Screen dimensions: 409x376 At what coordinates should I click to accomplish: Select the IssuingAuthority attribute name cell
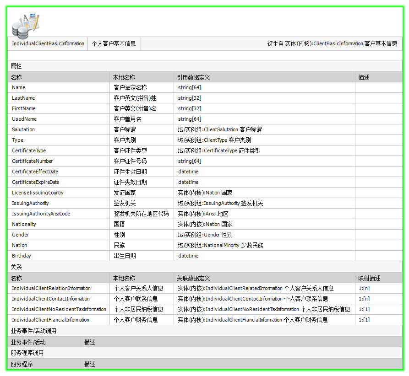pyautogui.click(x=59, y=203)
